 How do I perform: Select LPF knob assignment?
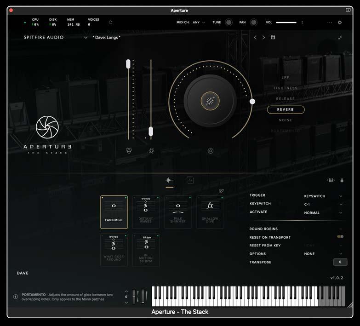coord(286,77)
